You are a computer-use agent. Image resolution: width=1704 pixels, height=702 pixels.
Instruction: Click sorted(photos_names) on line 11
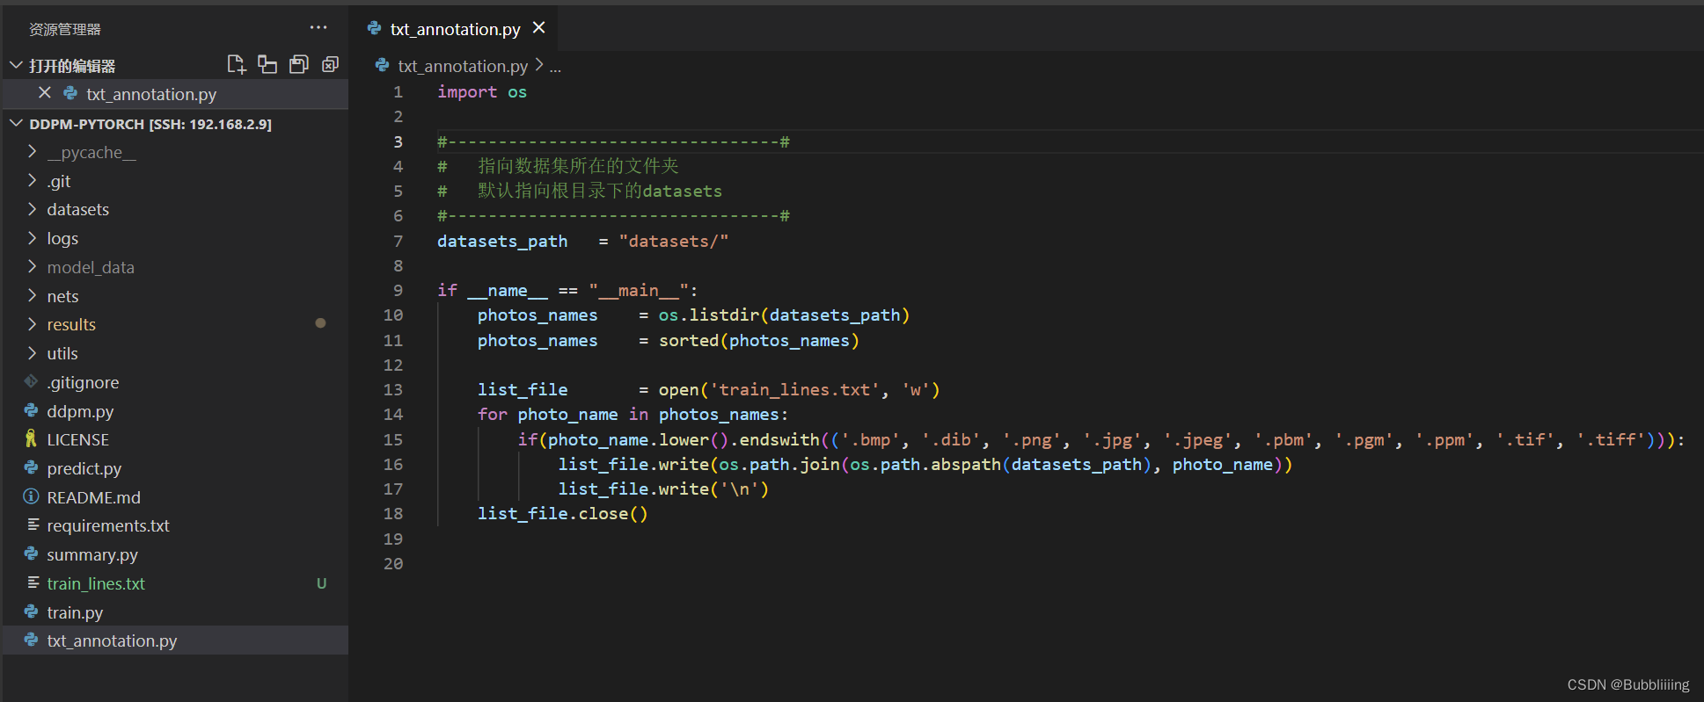tap(759, 340)
